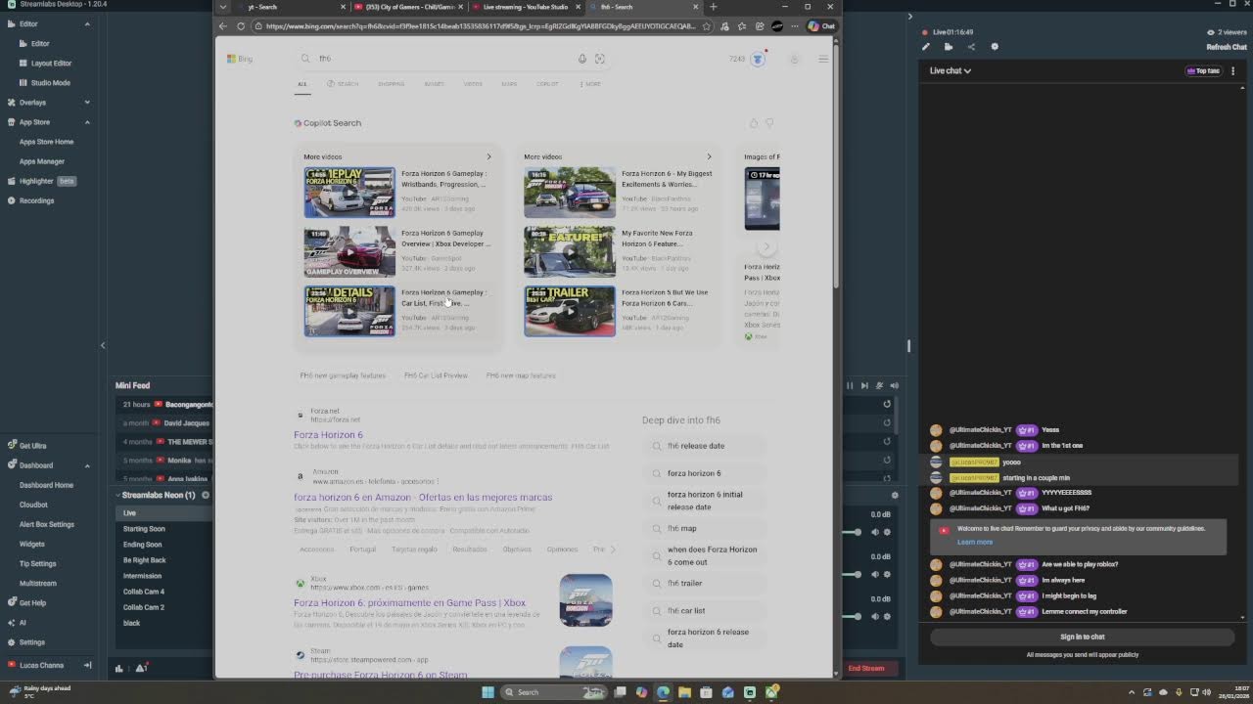Open settings gear for the top mixer source

pyautogui.click(x=887, y=532)
